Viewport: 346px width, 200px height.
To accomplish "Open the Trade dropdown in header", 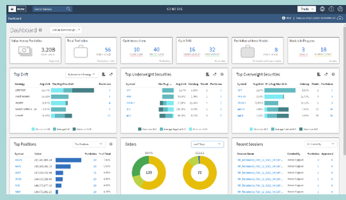I will click(307, 9).
